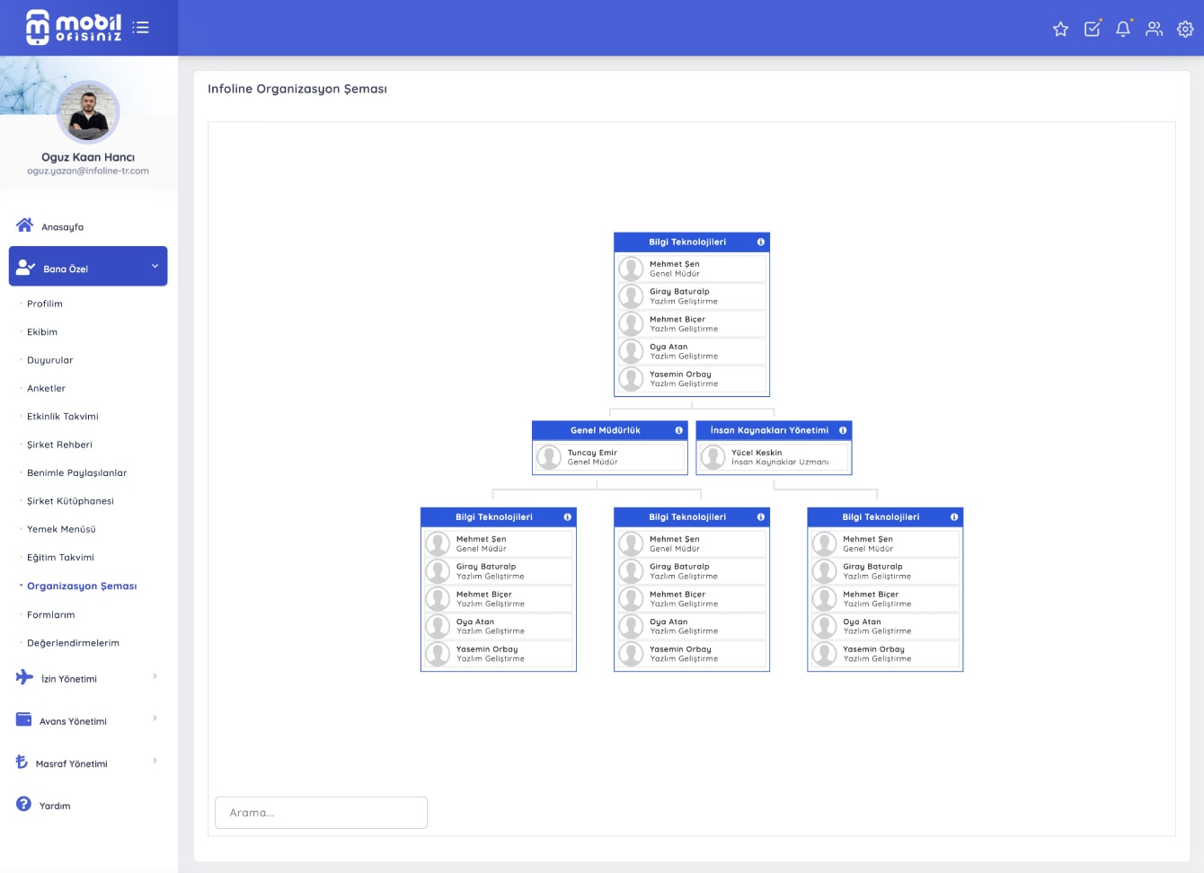Open the settings gear icon
This screenshot has width=1204, height=873.
(1185, 29)
